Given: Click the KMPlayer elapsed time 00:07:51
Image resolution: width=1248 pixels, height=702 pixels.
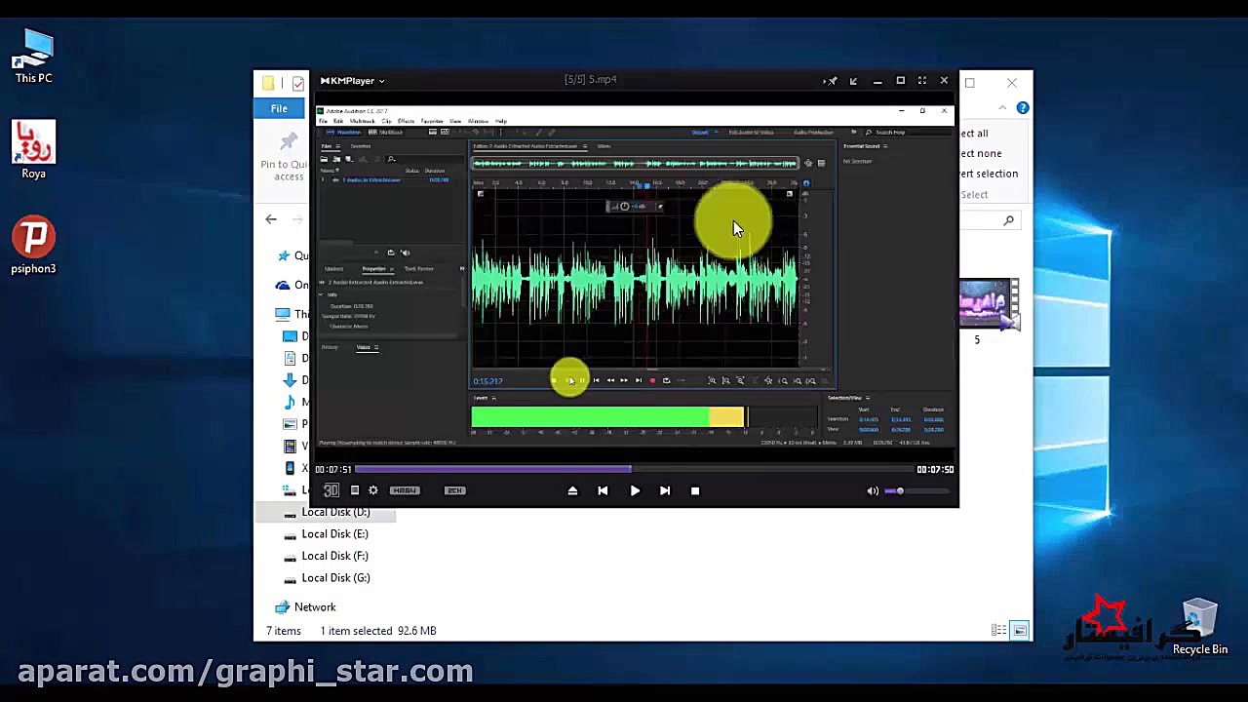Looking at the screenshot, I should click(x=333, y=470).
